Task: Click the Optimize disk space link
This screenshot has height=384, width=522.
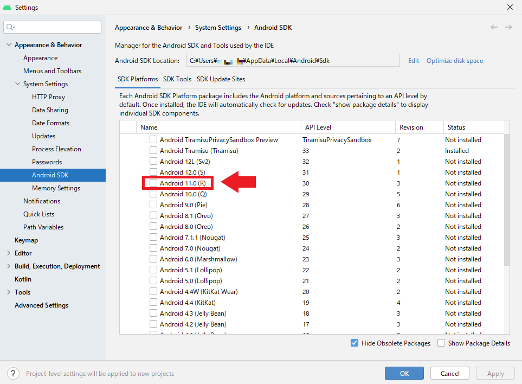Action: pyautogui.click(x=454, y=60)
